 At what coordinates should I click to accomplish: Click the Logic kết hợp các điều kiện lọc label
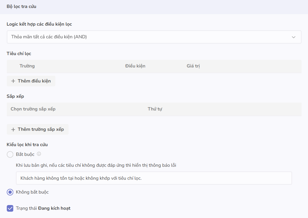coord(39,24)
